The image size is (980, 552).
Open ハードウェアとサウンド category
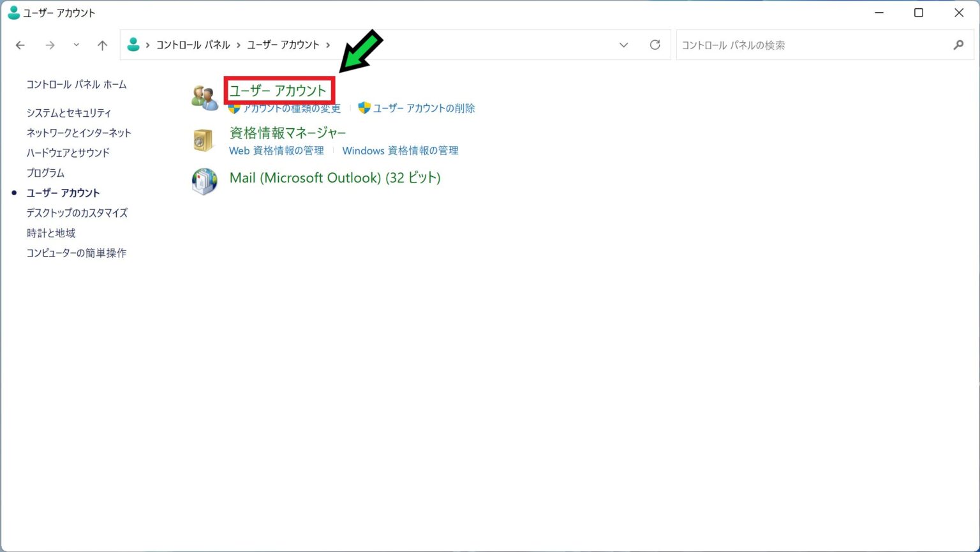(x=68, y=153)
